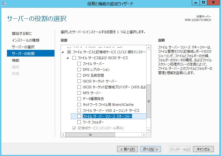The image size is (221, 156).
Task: Click the キャンセル button
Action: pos(203,149)
